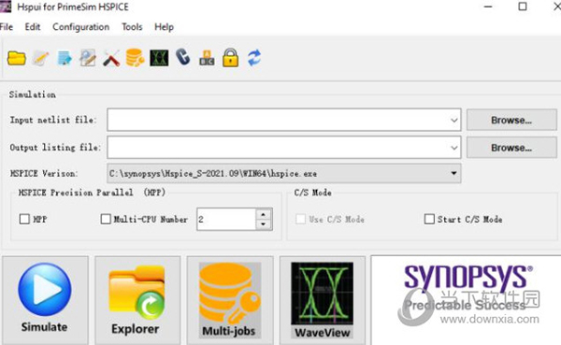
Task: Click the Multi-CPU number value field
Action: coord(226,219)
